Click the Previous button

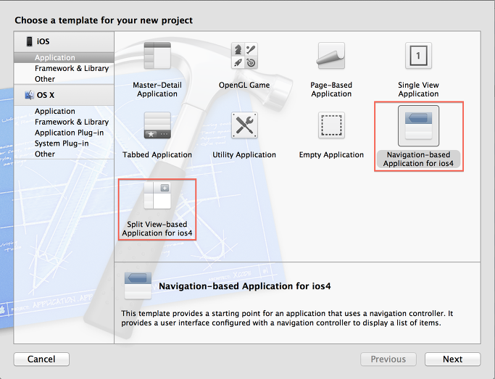point(388,359)
